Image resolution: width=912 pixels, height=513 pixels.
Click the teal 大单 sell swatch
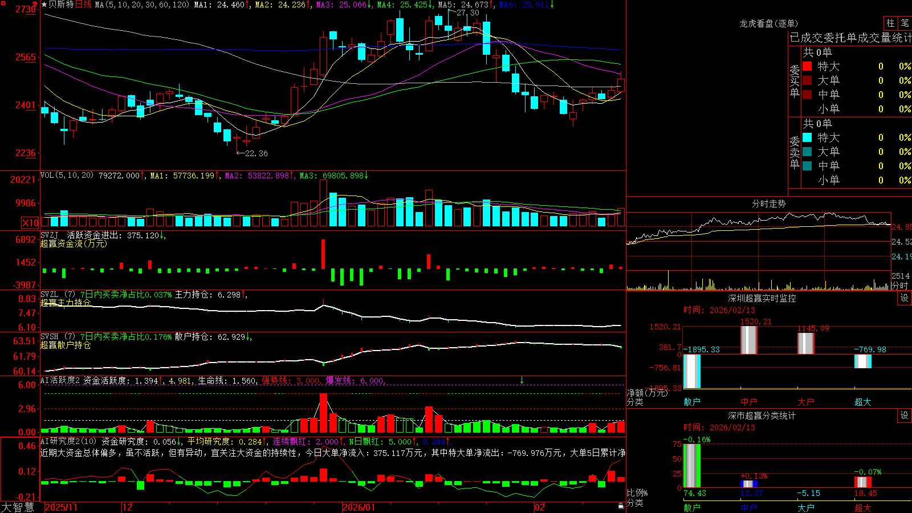point(807,152)
